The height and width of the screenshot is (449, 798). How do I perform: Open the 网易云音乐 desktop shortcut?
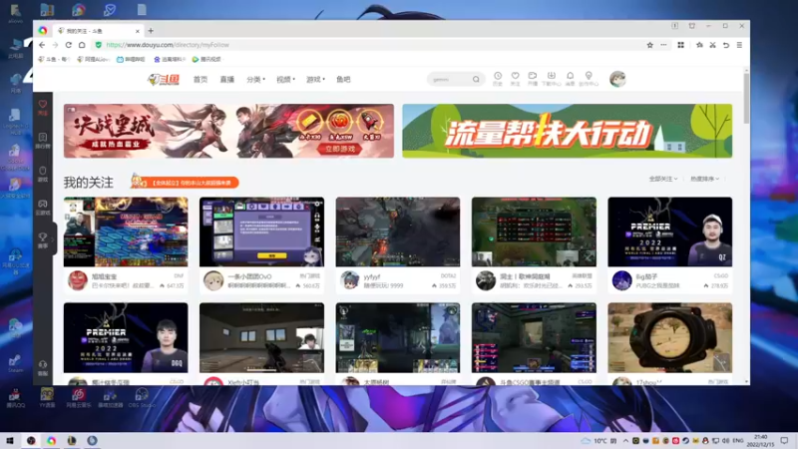(79, 397)
